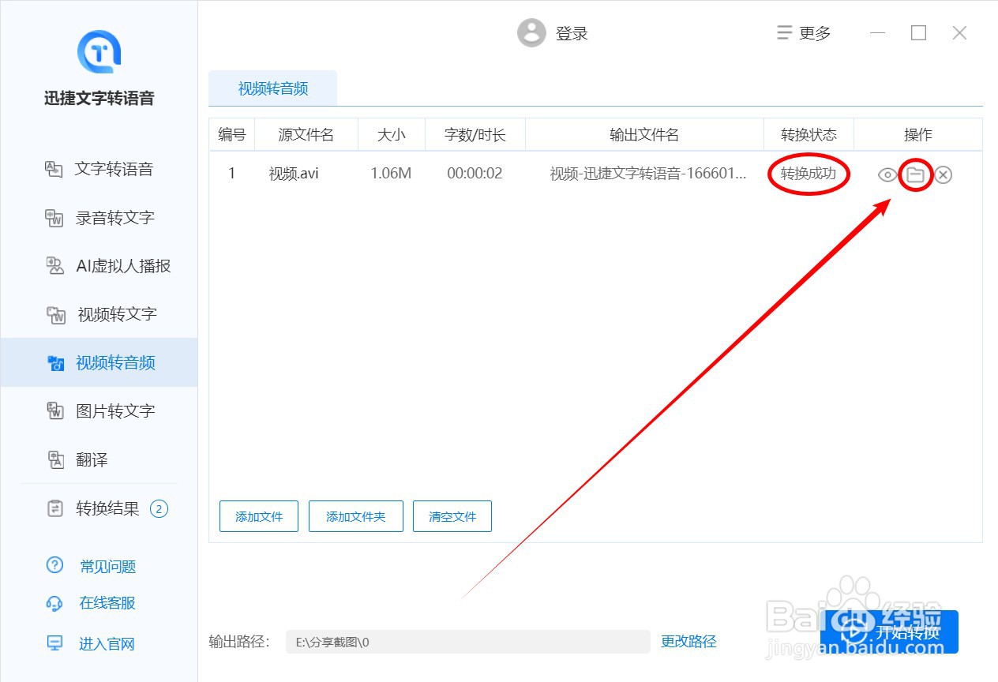Click the 更多 hamburger lines icon

[784, 33]
